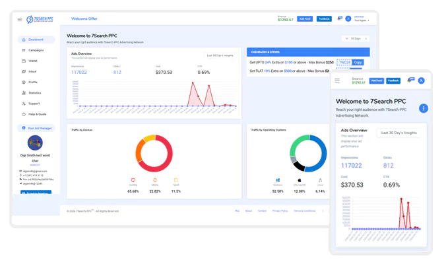Click Feedback button in mobile view
The image size is (448, 264).
(393, 81)
